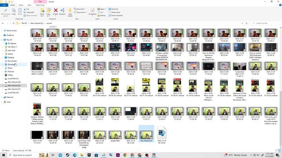The height and width of the screenshot is (158, 282).
Task: Open the Steam icon in taskbar
Action: pyautogui.click(x=67, y=155)
